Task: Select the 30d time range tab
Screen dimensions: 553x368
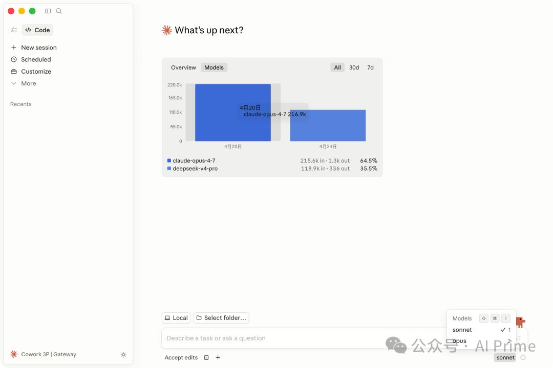Action: click(354, 67)
